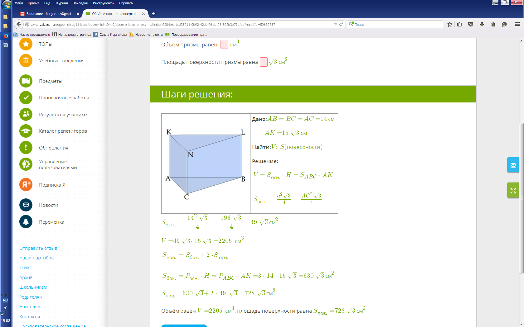
Task: Open the Преобразование гра... bookmark
Action: tap(186, 35)
